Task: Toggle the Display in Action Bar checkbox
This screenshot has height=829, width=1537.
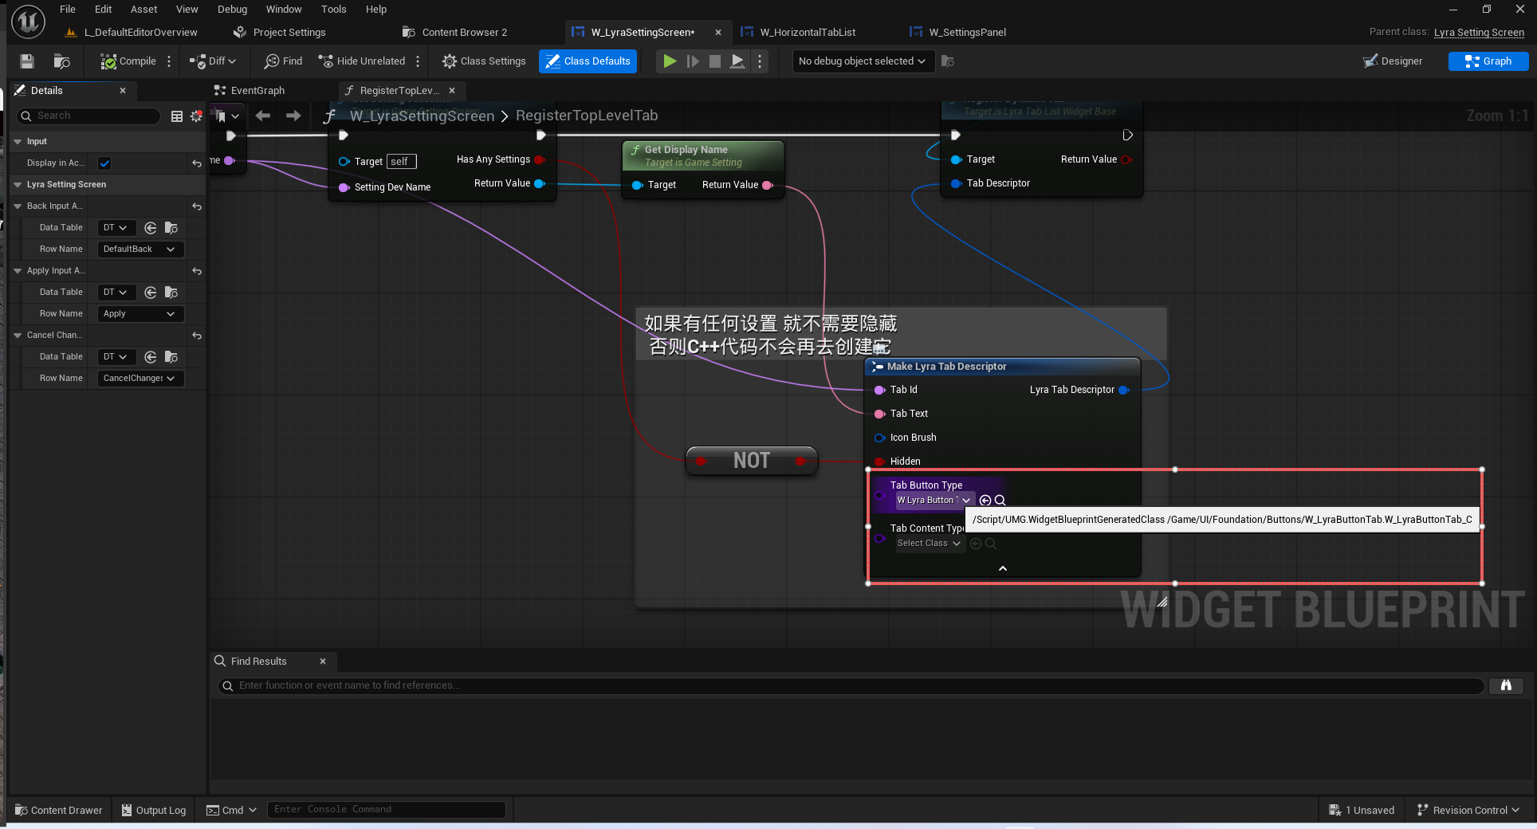Action: (104, 163)
